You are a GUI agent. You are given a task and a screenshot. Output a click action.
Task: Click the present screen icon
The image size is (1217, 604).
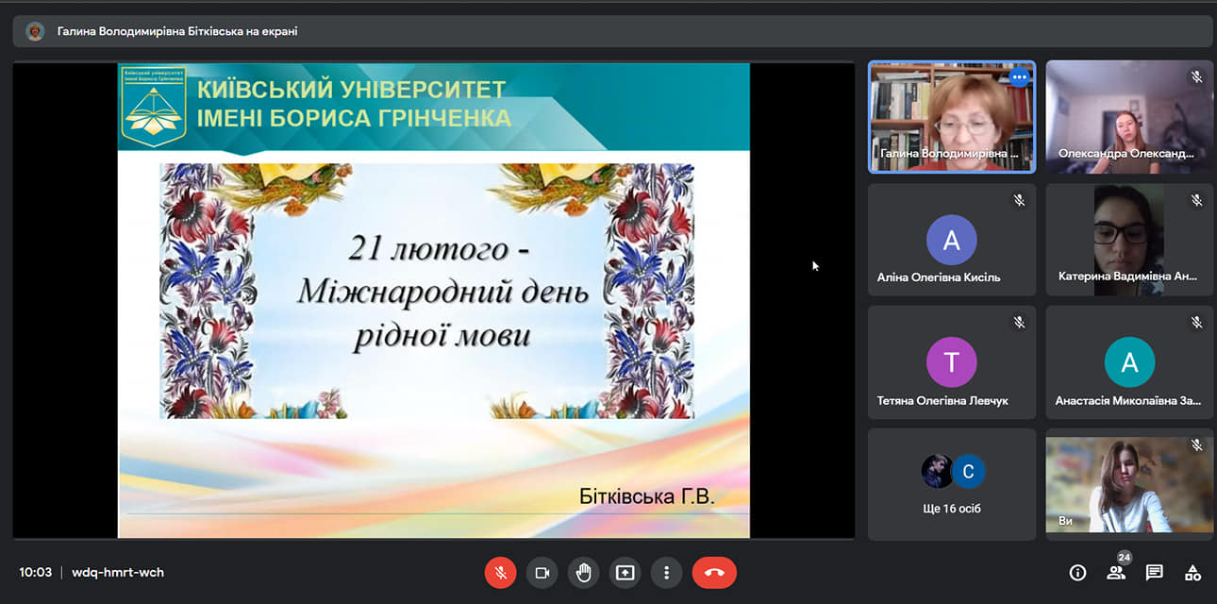coord(625,572)
